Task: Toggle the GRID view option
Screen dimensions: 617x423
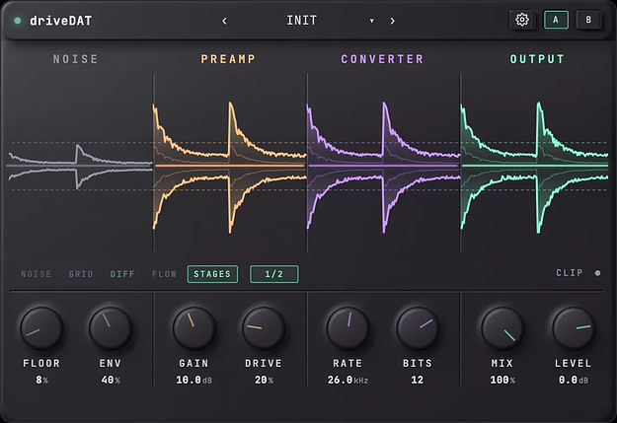Action: (x=81, y=274)
